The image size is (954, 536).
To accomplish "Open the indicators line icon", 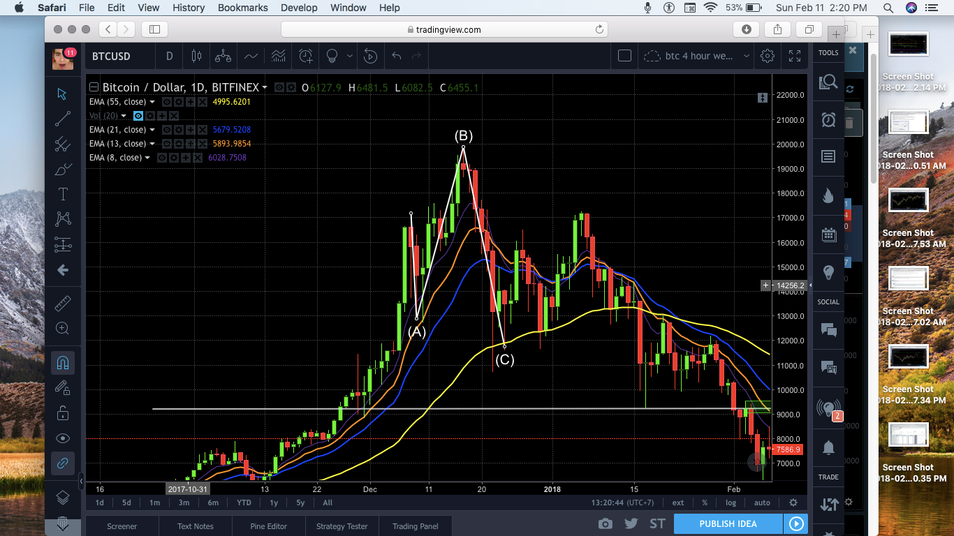I will (x=250, y=56).
